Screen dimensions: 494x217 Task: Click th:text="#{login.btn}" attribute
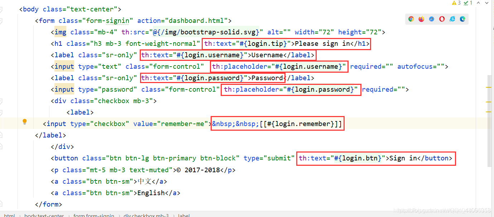[342, 158]
